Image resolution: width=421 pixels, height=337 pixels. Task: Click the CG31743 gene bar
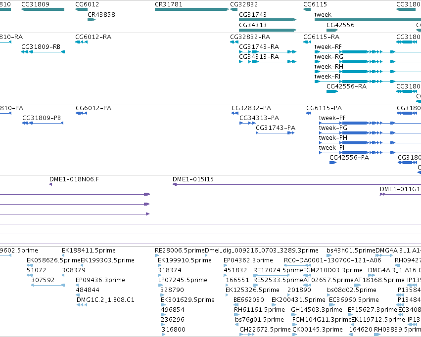pyautogui.click(x=268, y=20)
